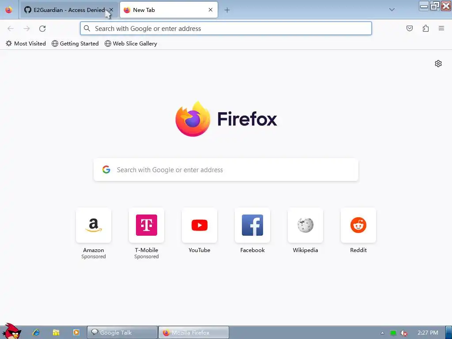Show hidden system tray icons
Image resolution: width=452 pixels, height=339 pixels.
coord(382,333)
